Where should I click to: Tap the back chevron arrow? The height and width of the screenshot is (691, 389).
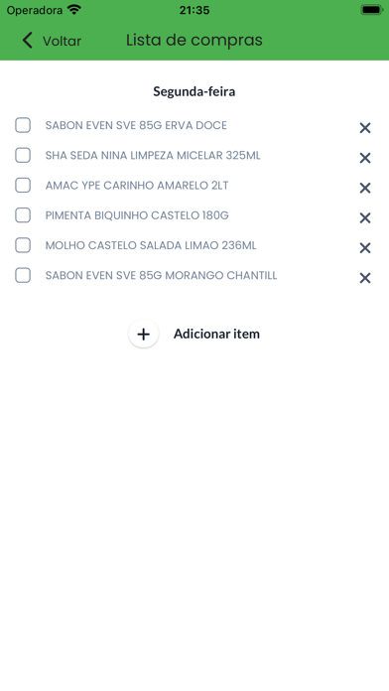coord(28,40)
